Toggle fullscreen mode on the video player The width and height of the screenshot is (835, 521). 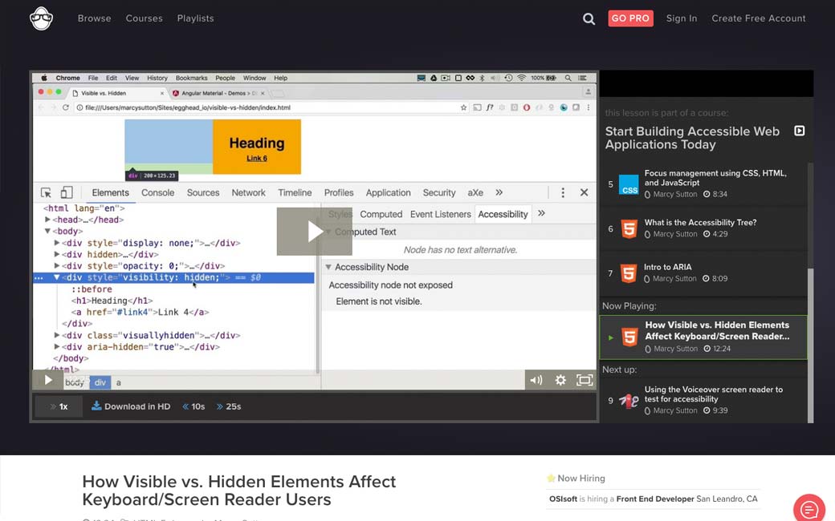pos(584,380)
